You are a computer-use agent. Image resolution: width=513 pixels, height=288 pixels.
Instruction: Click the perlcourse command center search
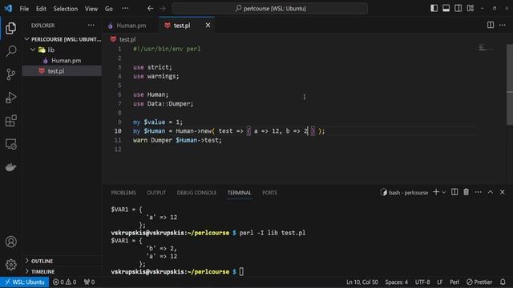270,9
